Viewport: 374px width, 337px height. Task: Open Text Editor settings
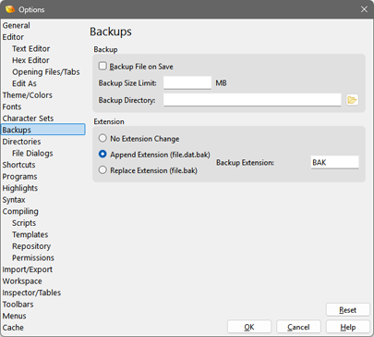click(30, 49)
